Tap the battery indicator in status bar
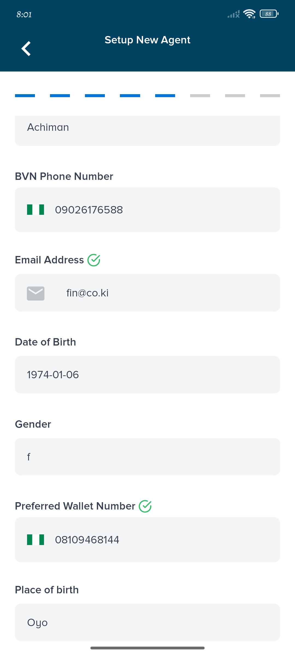The width and height of the screenshot is (295, 655). [x=269, y=14]
